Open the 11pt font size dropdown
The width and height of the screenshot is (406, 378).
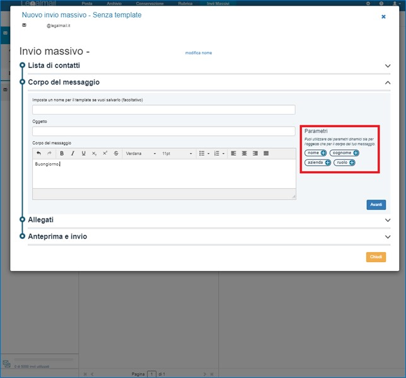tap(177, 153)
